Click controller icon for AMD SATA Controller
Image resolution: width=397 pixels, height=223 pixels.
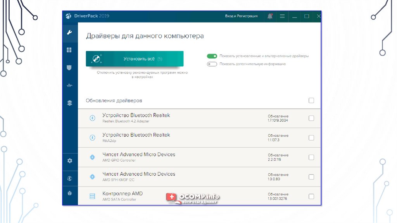(92, 196)
